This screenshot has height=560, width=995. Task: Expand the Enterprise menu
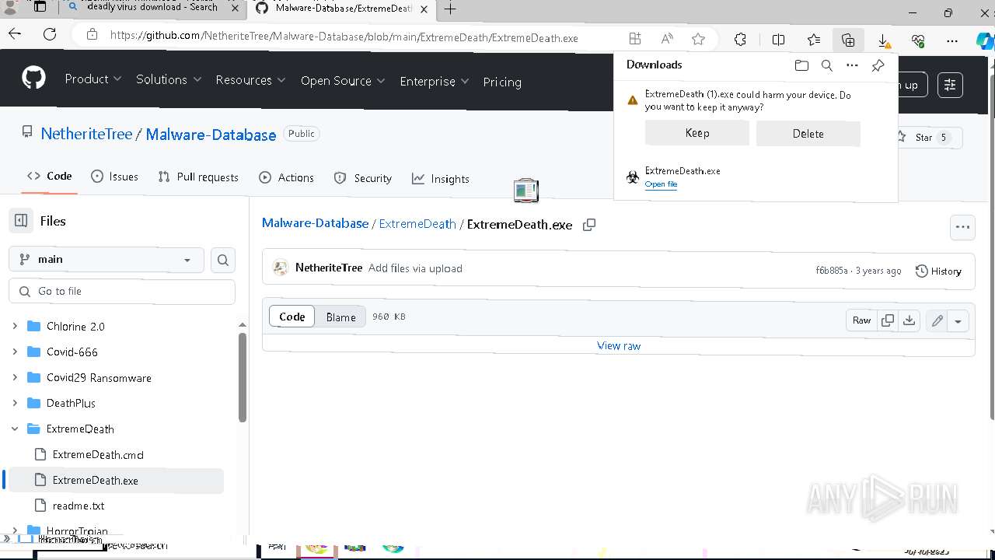[435, 82]
